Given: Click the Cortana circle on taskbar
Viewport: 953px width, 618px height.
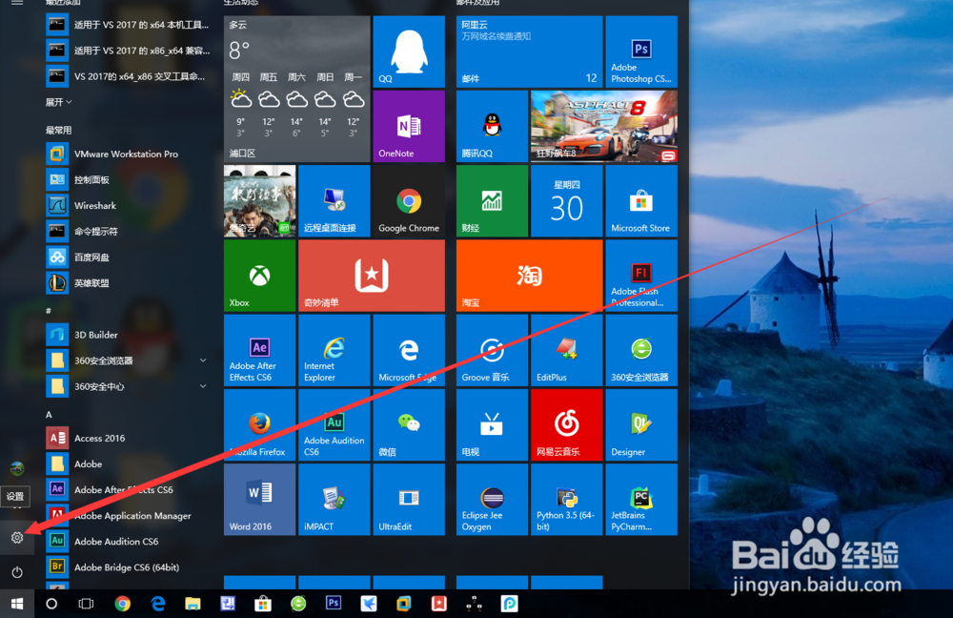Looking at the screenshot, I should (51, 604).
